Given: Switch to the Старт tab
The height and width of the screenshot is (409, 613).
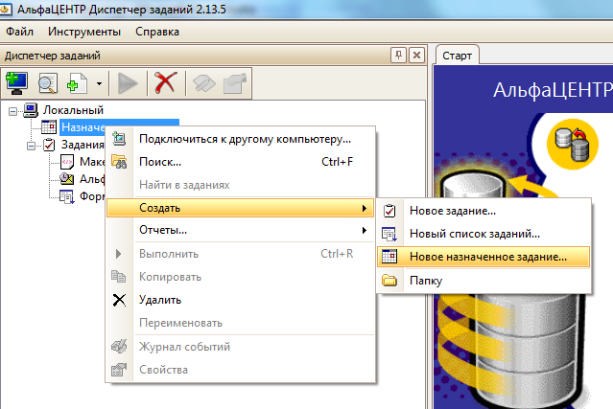Looking at the screenshot, I should pyautogui.click(x=457, y=56).
